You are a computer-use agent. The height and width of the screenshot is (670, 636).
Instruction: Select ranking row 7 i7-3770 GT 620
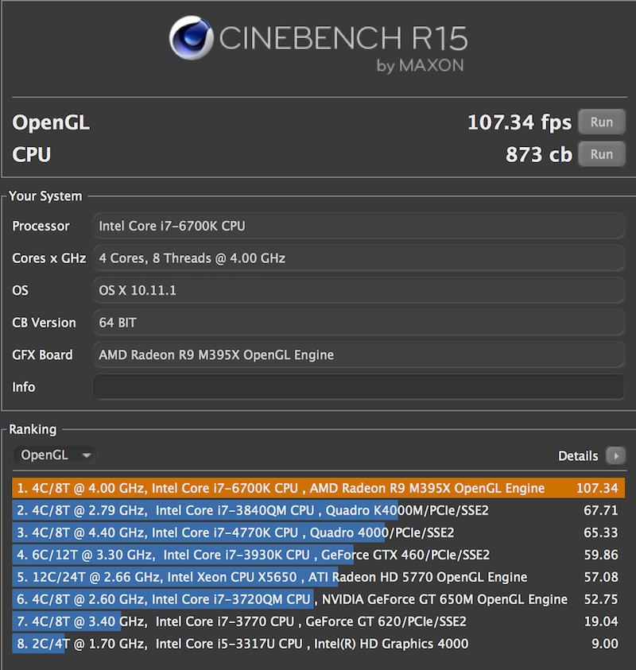pos(319,622)
